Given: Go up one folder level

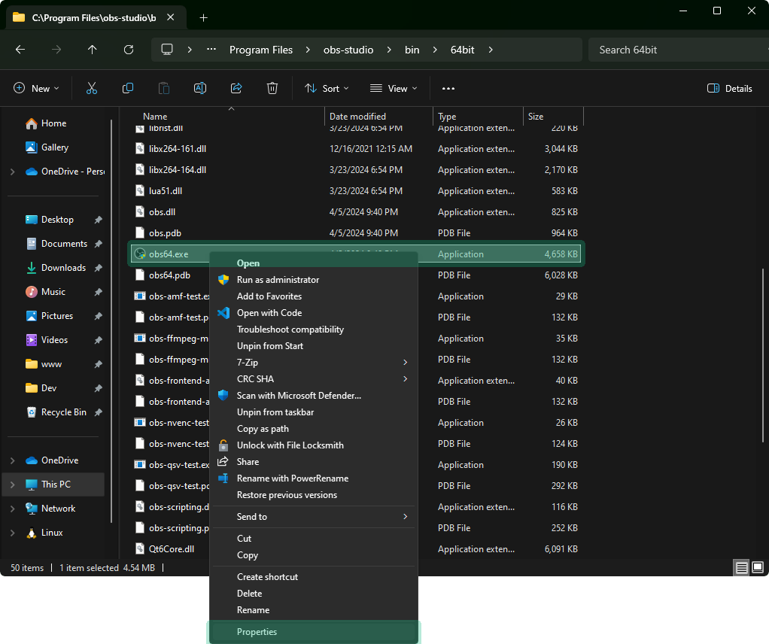Looking at the screenshot, I should pyautogui.click(x=92, y=50).
